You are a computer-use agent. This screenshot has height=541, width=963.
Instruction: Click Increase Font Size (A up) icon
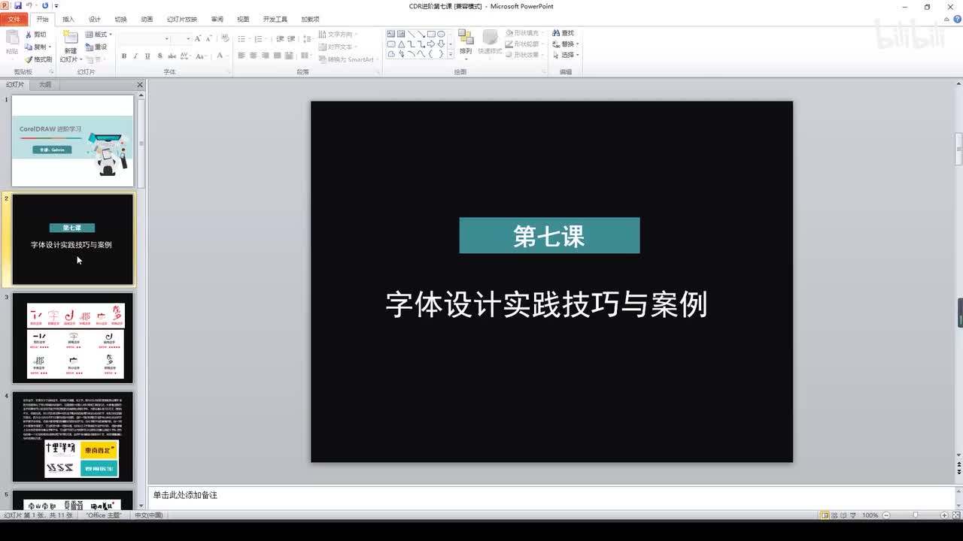pyautogui.click(x=198, y=38)
